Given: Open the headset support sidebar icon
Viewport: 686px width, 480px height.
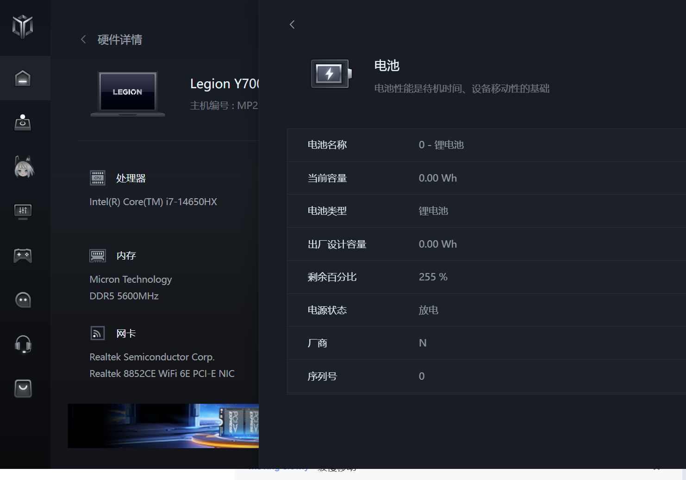Looking at the screenshot, I should click(x=23, y=344).
